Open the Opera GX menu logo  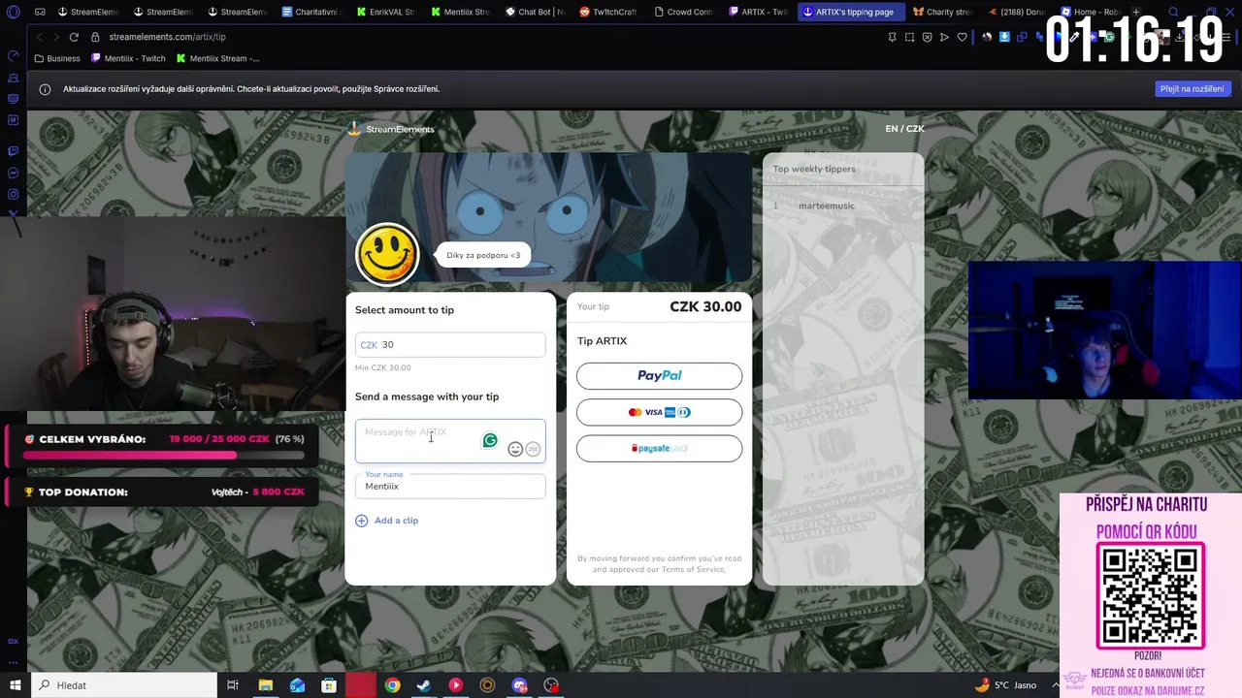[14, 13]
